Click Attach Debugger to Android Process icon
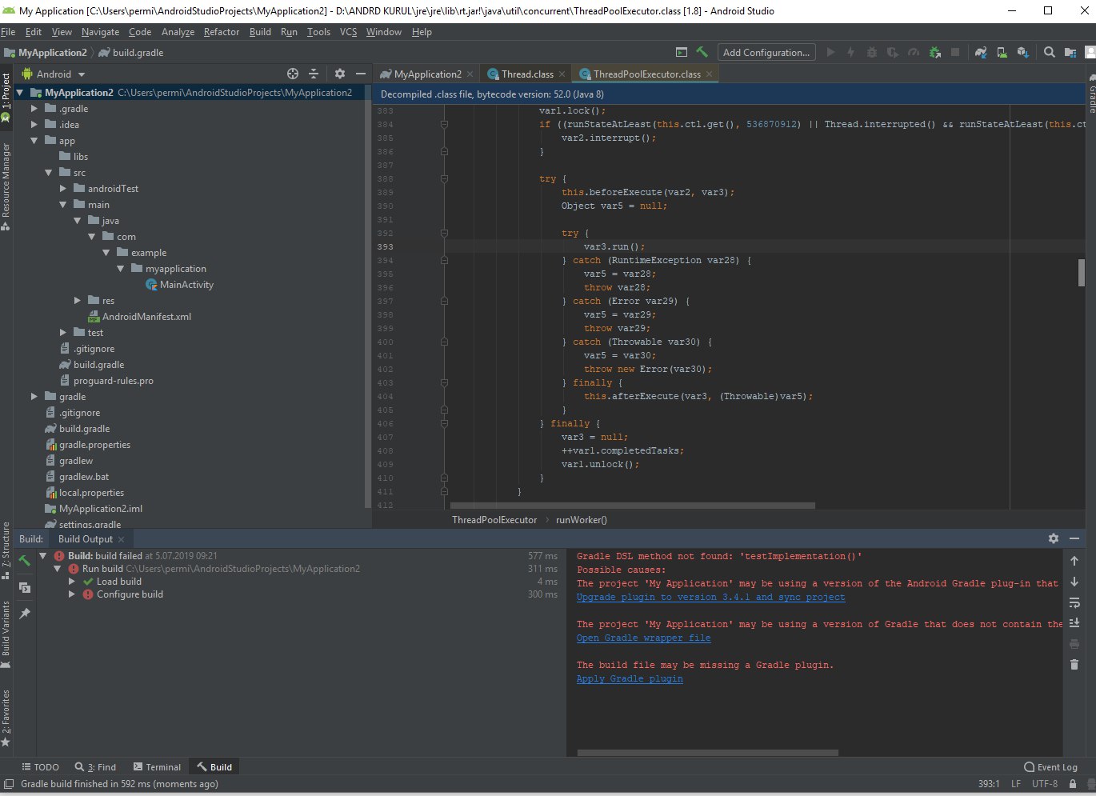Screen dimensions: 1096x796 (x=934, y=52)
